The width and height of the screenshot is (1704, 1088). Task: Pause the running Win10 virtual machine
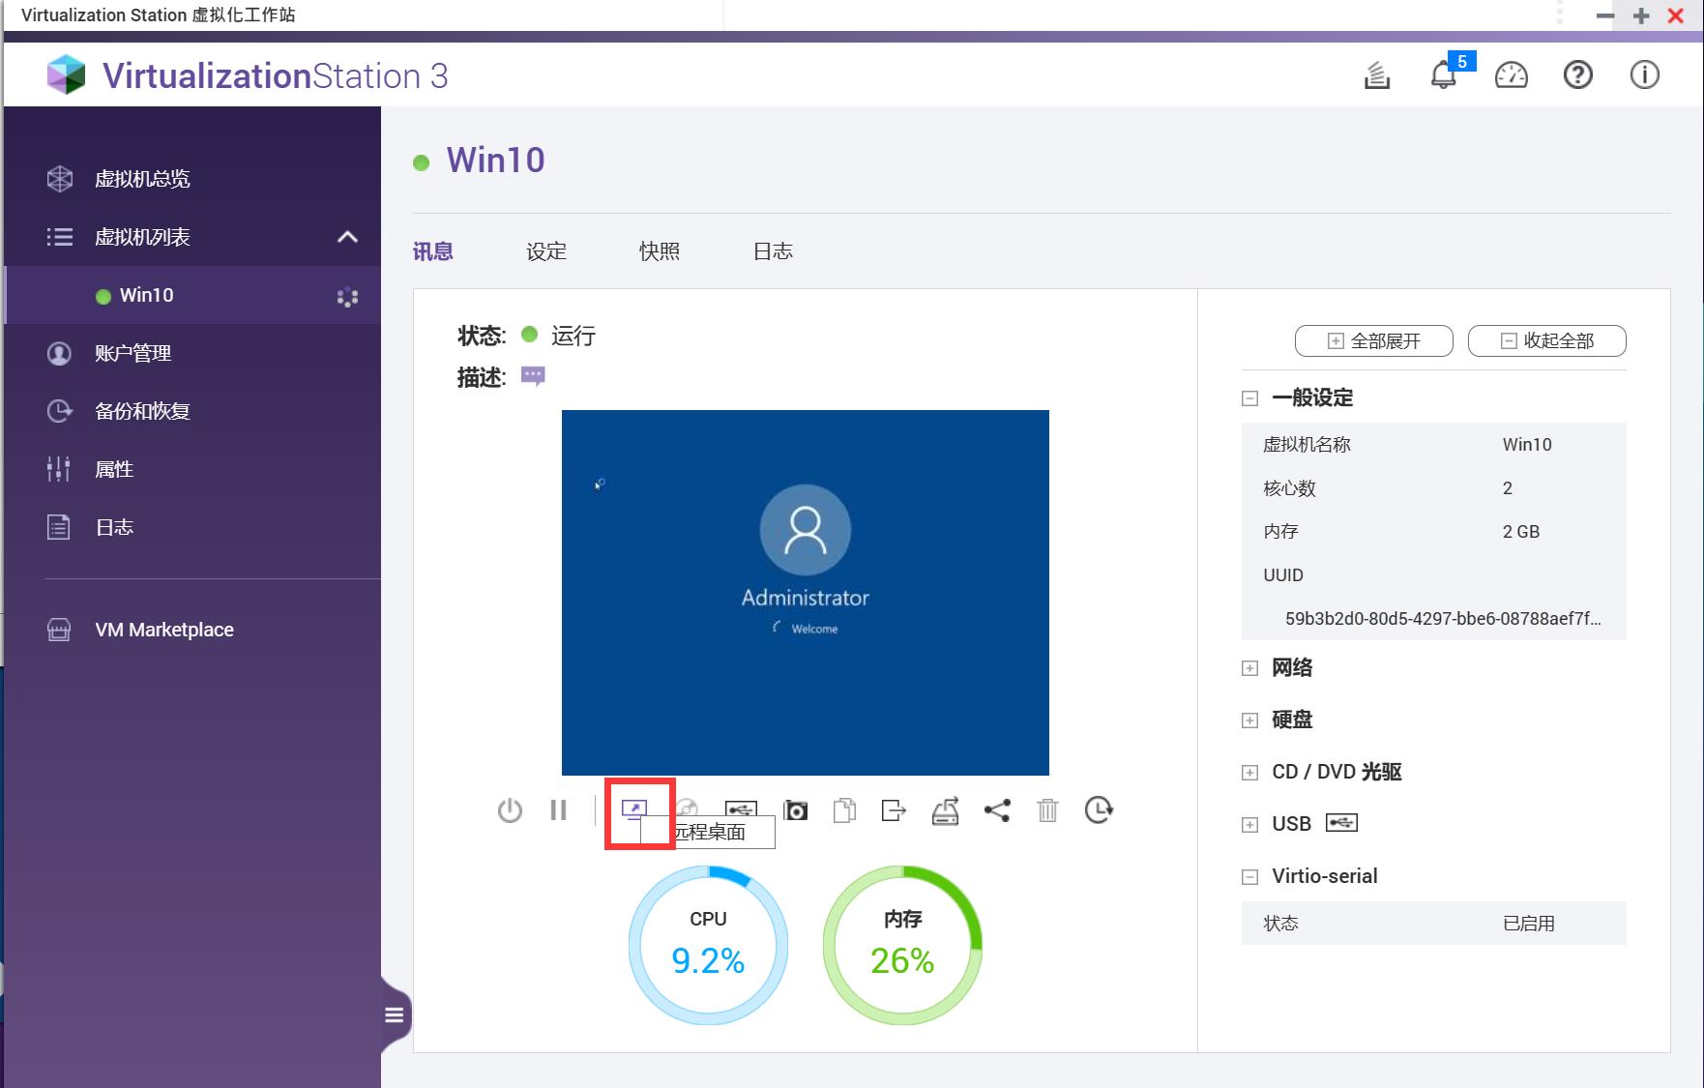click(558, 810)
